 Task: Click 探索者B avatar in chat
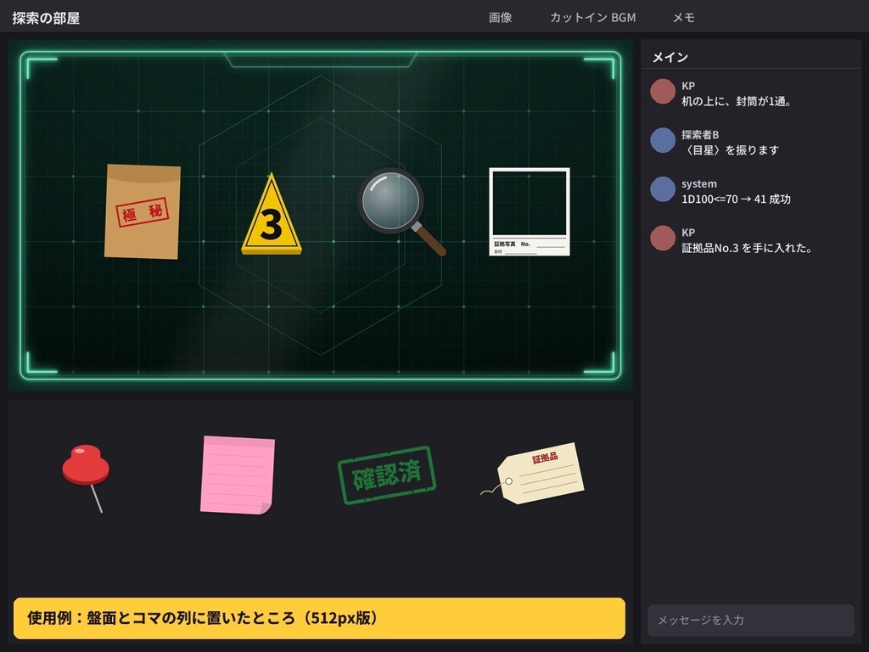click(x=662, y=141)
